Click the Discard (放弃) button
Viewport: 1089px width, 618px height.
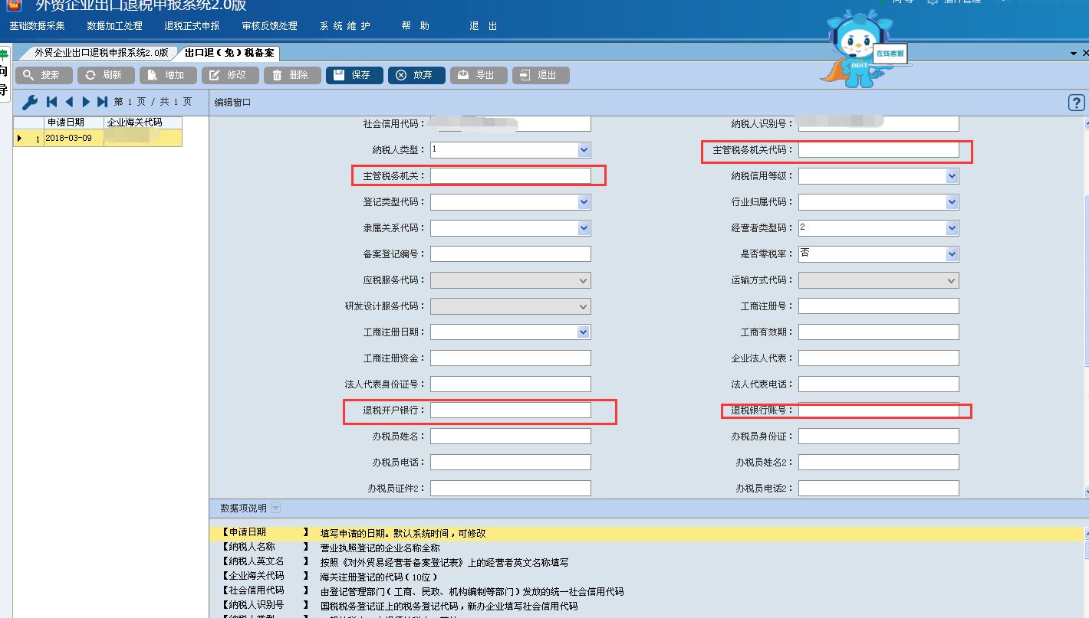(x=416, y=75)
